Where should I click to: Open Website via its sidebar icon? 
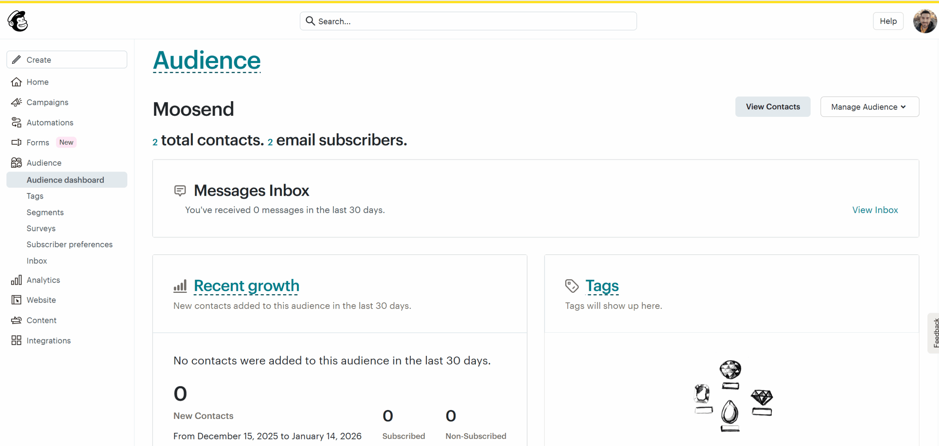pyautogui.click(x=16, y=300)
